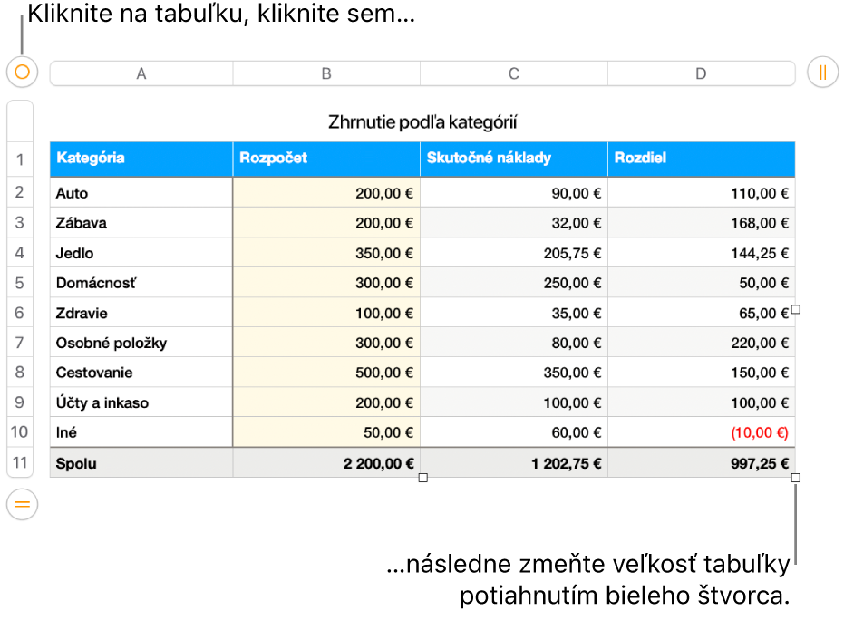The image size is (844, 620).
Task: Select the Auto category cell
Action: 141,193
